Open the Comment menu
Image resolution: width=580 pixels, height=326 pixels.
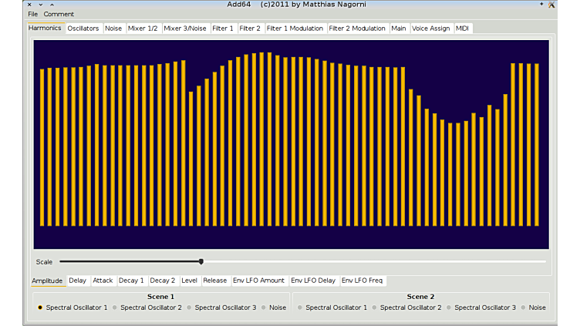(59, 14)
